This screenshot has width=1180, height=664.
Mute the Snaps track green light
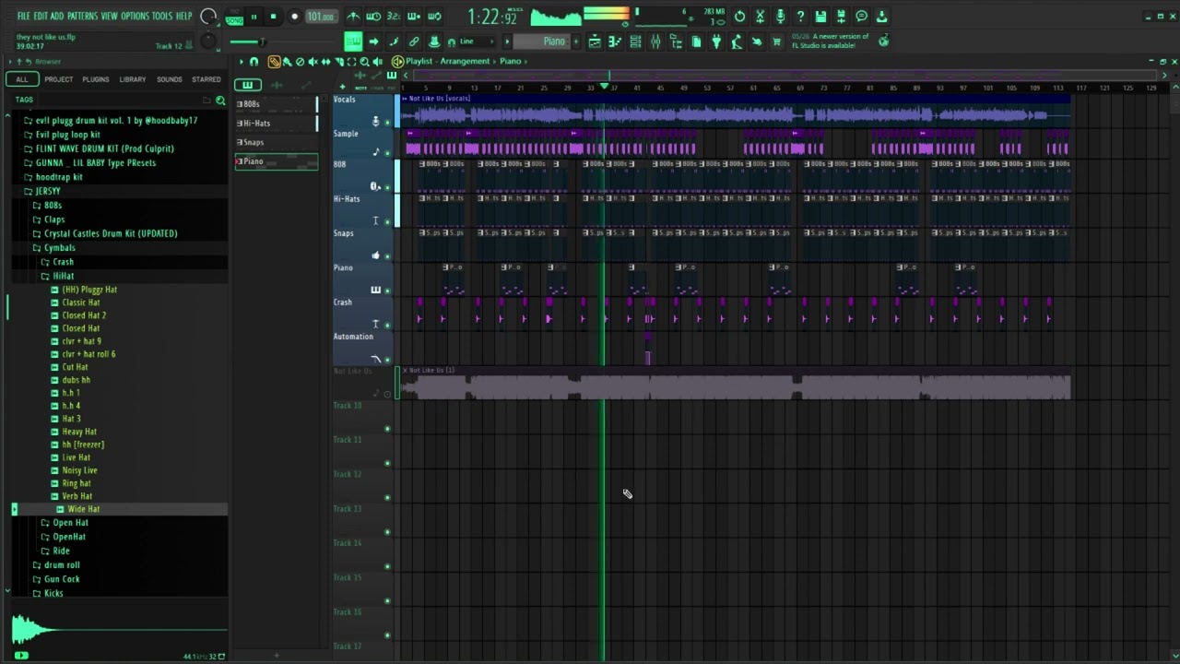(387, 255)
